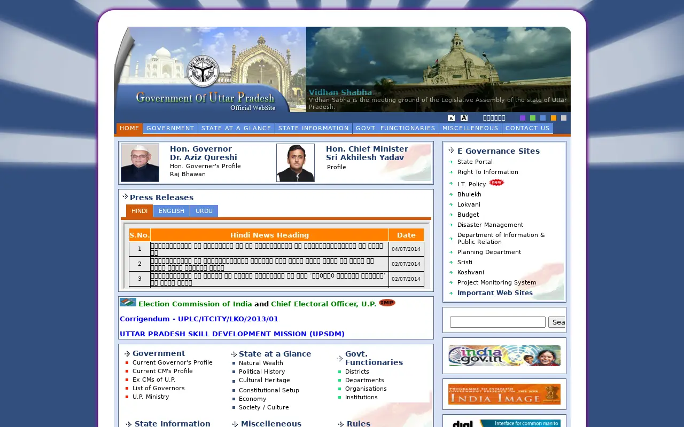
Task: Open Organisations link under Govt. Functionaries
Action: click(366, 389)
